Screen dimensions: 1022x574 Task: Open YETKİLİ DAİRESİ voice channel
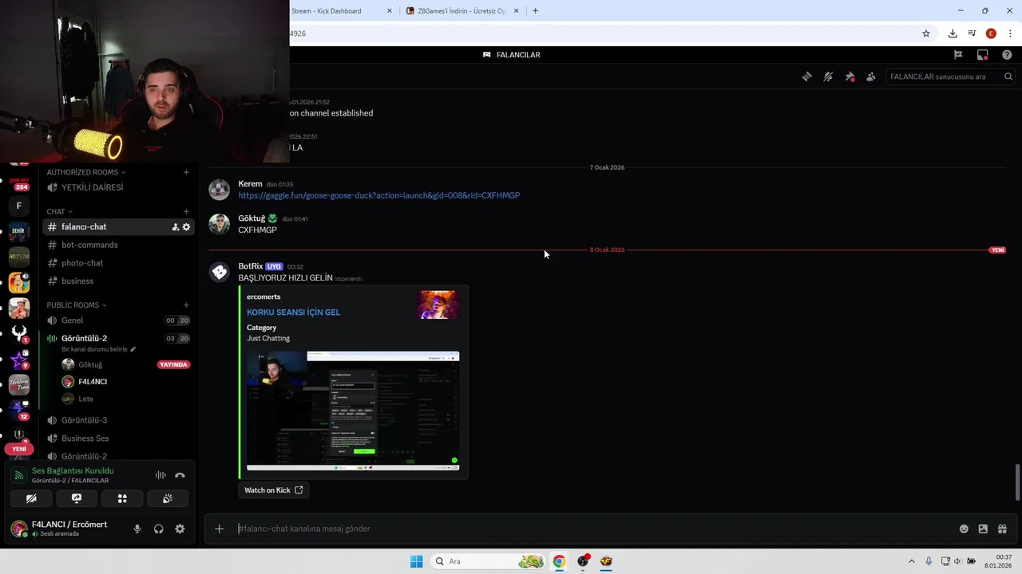118,187
